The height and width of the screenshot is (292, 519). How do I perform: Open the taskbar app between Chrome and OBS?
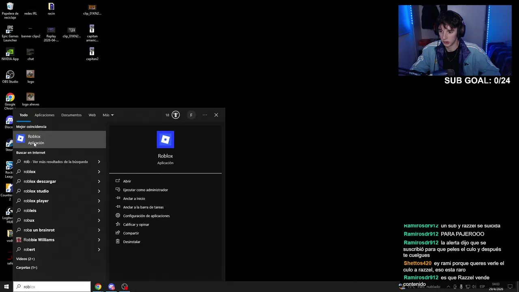tap(112, 287)
